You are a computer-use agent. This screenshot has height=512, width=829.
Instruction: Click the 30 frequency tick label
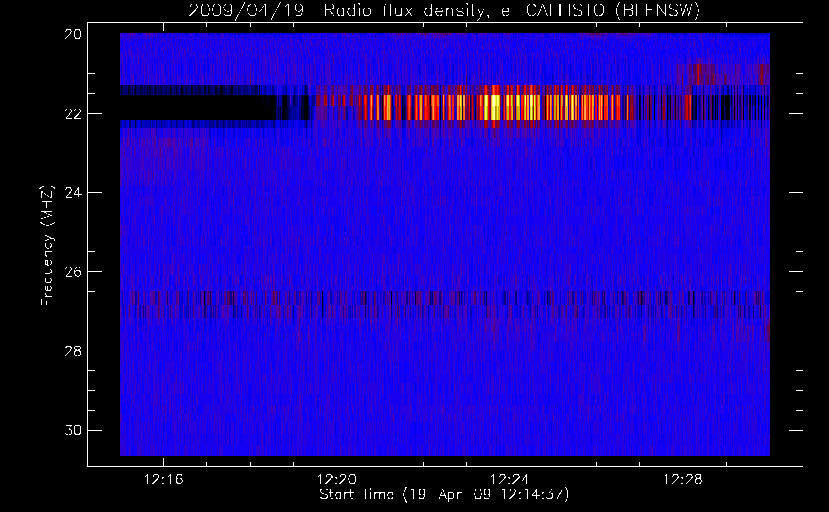(x=73, y=431)
